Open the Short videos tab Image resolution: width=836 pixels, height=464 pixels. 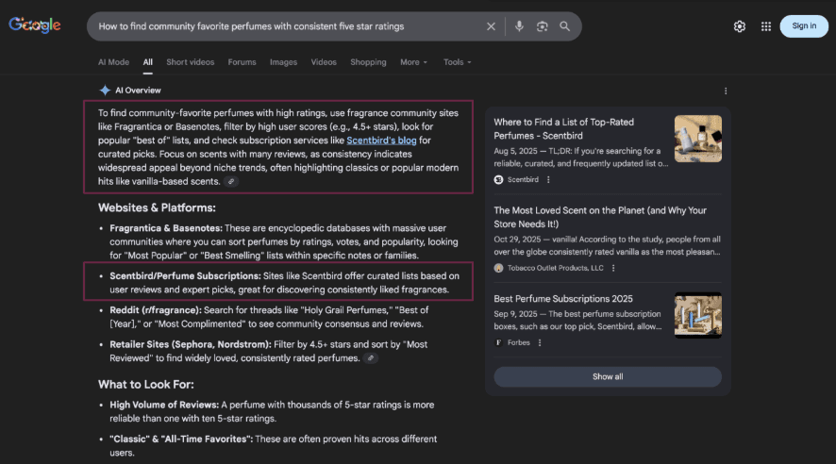click(x=191, y=62)
